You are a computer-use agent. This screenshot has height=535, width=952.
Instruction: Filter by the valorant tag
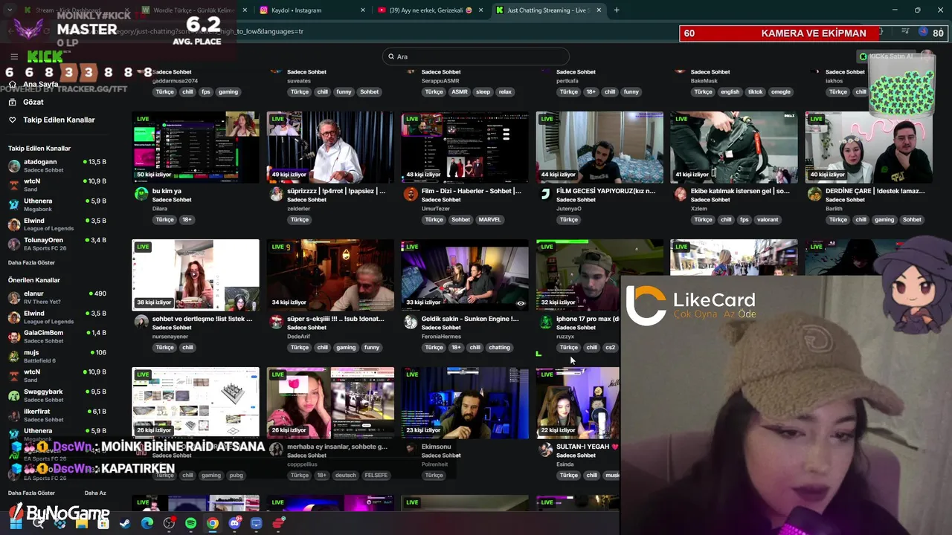(768, 220)
